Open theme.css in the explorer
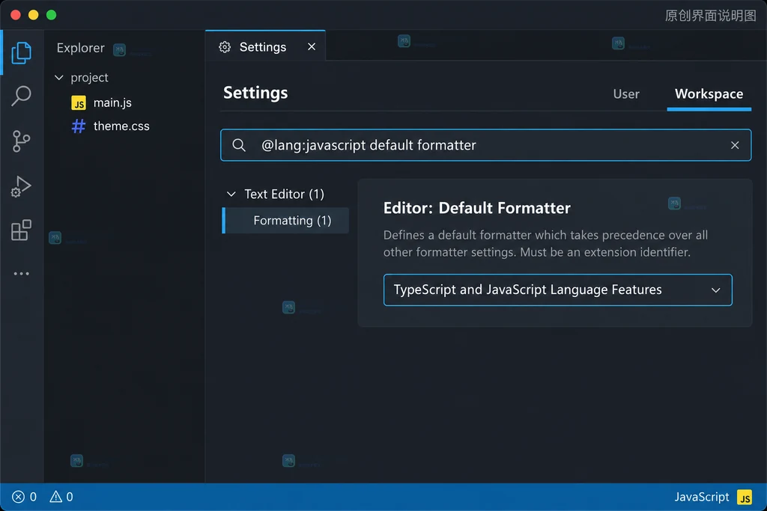This screenshot has height=511, width=767. click(x=121, y=126)
